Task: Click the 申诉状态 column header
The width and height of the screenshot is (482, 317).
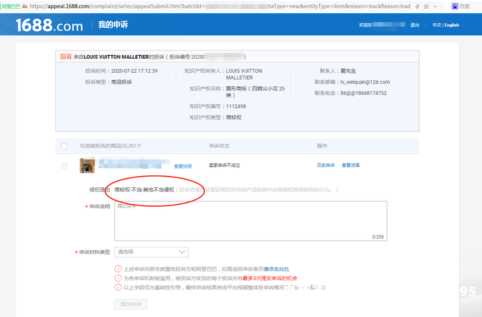Action: coord(219,146)
